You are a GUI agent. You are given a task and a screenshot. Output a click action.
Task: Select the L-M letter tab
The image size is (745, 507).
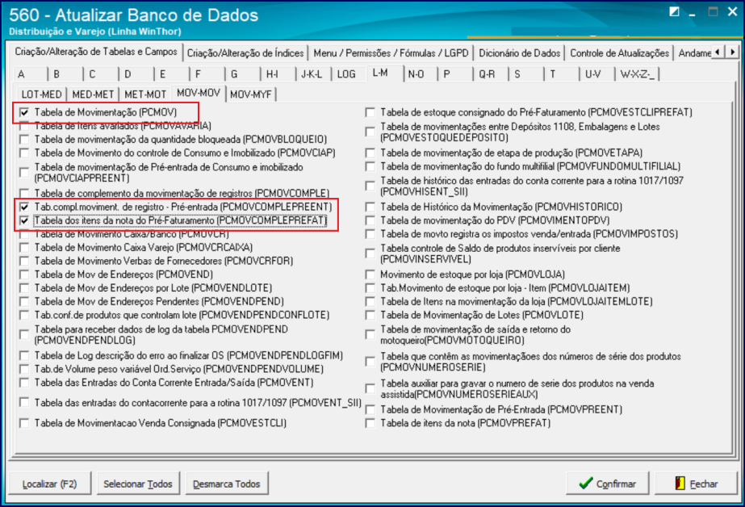[384, 73]
